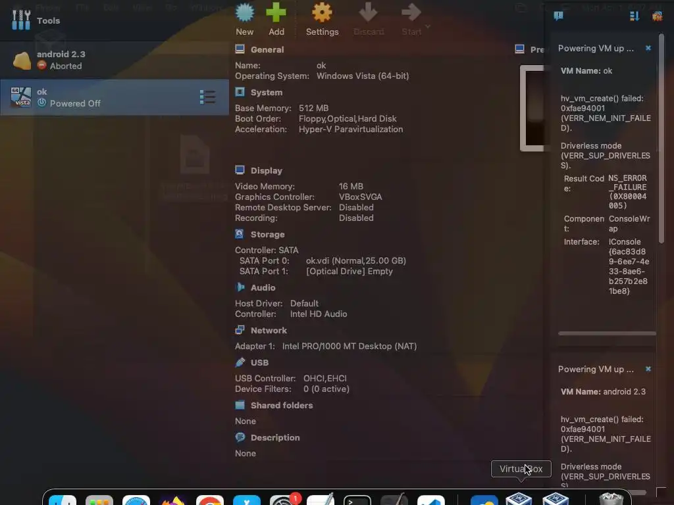The width and height of the screenshot is (674, 505).
Task: Click the 'Aborted' status under android 2.3
Action: 66,66
